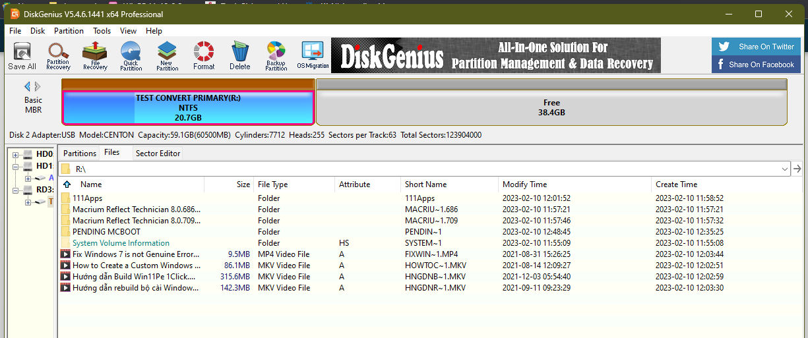Open the Partition Recovery tool
808x338 pixels.
pyautogui.click(x=58, y=55)
